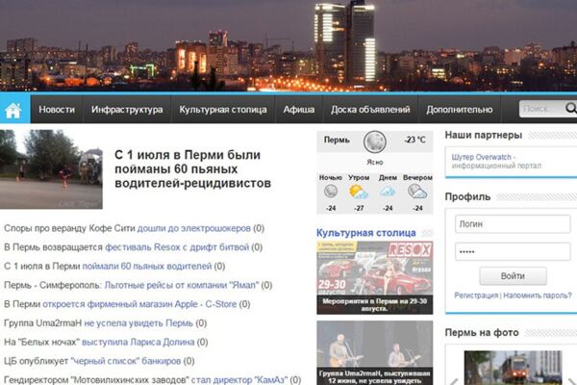Viewport: 577px width, 385px height.
Task: Click the Утром -27 temperature value
Action: (x=359, y=208)
